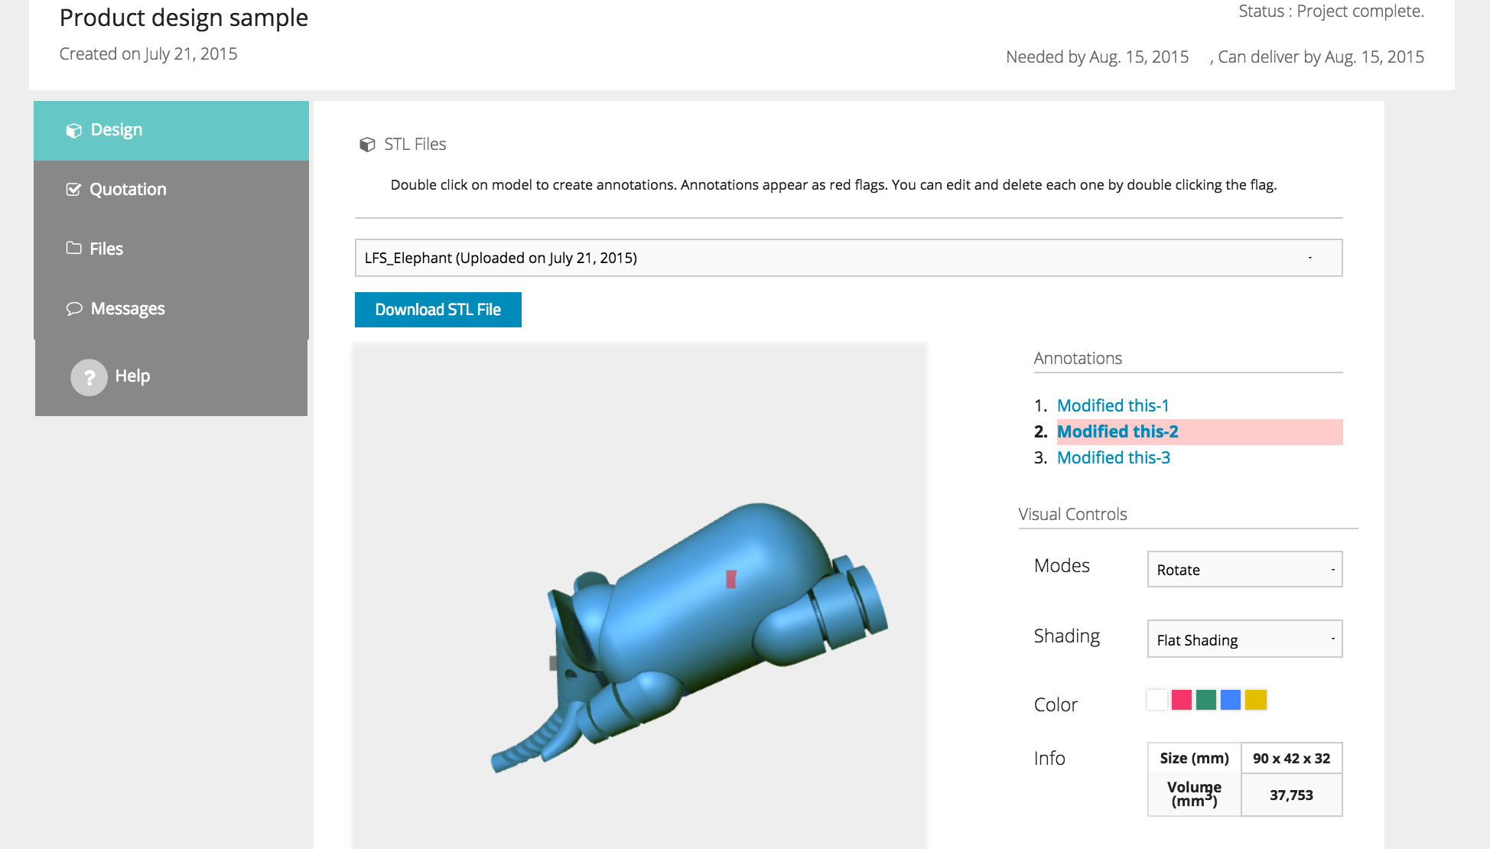Open the Modified this-1 annotation link

(1112, 405)
